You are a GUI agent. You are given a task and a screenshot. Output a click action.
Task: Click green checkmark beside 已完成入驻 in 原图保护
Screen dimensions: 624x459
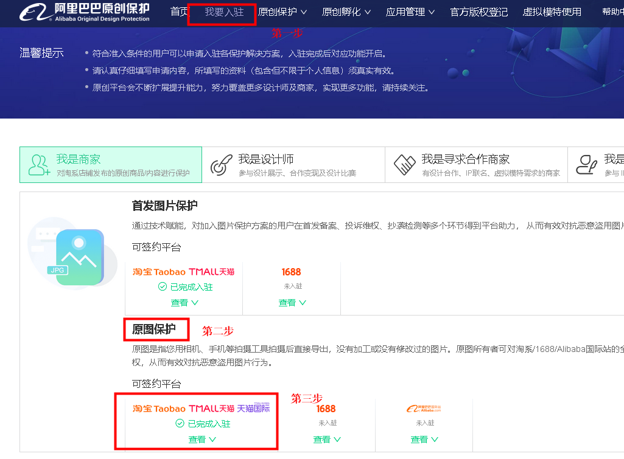point(180,423)
